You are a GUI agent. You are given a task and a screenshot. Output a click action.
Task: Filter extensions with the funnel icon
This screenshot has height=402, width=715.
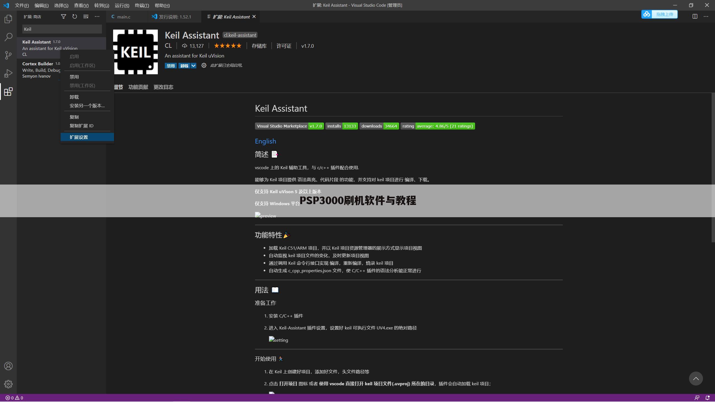point(63,17)
